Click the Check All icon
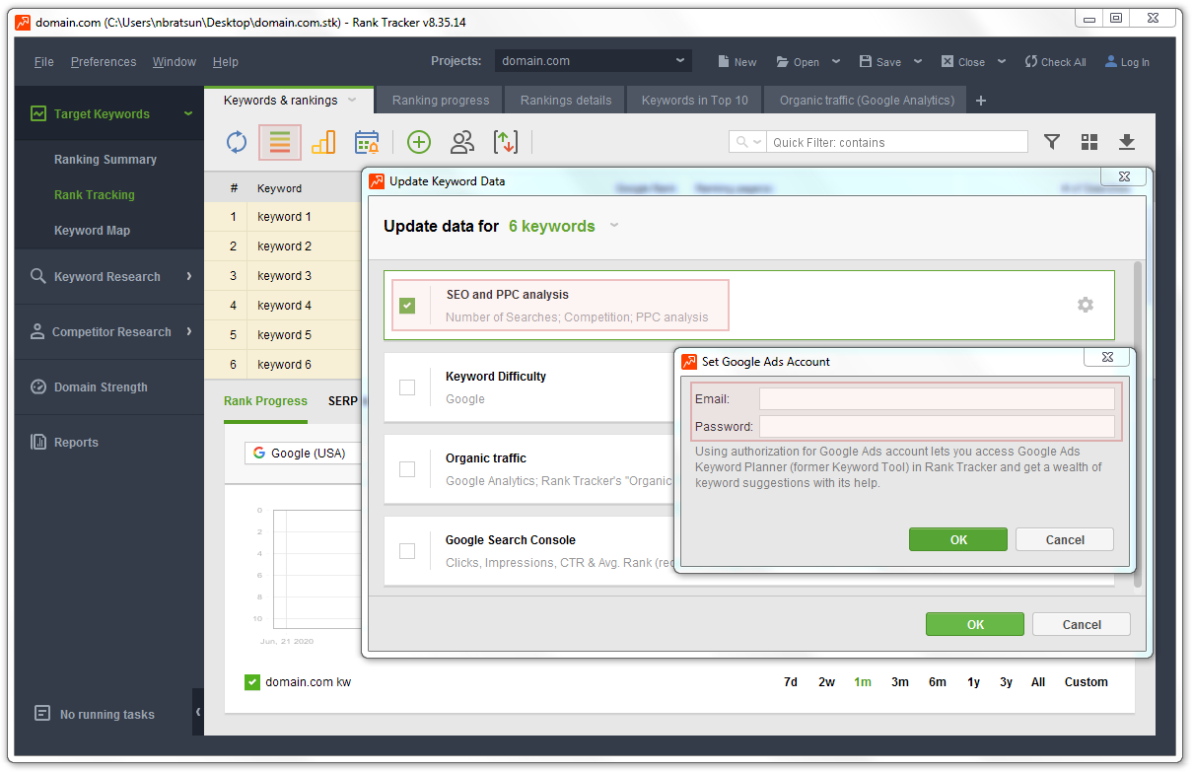 (x=1031, y=61)
